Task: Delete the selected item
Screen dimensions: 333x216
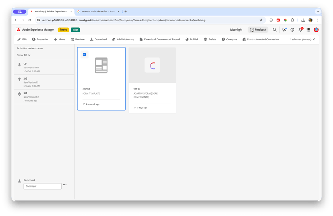Action: click(210, 39)
